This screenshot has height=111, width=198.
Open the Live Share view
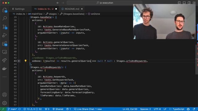click(4, 60)
